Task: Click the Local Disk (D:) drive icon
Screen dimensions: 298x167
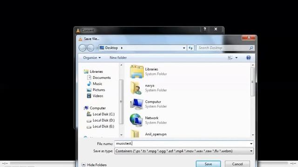Action: [x=89, y=121]
